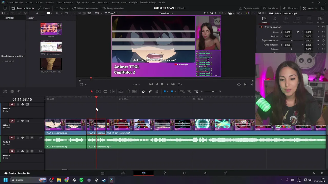
Task: Play the timeline forward
Action: click(167, 84)
